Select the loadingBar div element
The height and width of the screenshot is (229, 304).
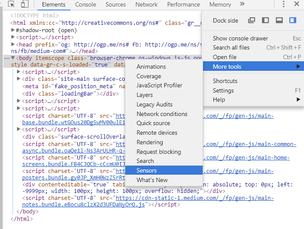(x=70, y=93)
